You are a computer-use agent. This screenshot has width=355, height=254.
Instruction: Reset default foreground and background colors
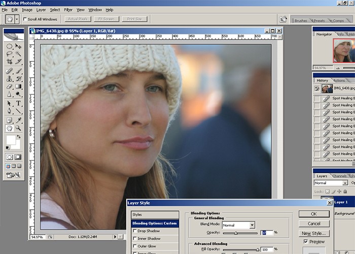8,148
